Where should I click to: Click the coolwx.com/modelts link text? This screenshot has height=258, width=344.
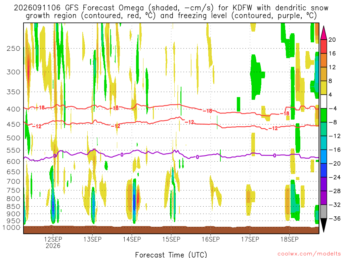click(x=309, y=254)
